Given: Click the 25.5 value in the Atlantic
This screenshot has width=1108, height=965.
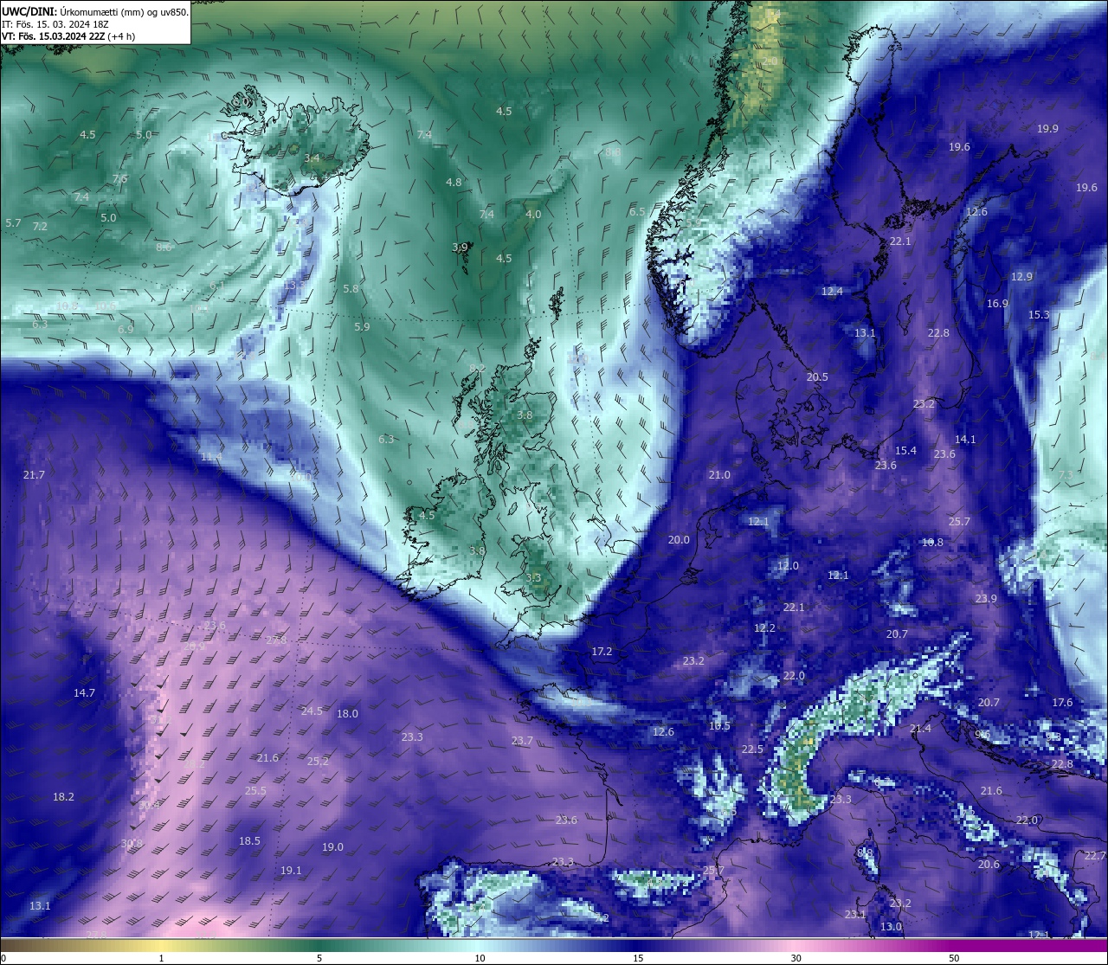Looking at the screenshot, I should pyautogui.click(x=255, y=791).
